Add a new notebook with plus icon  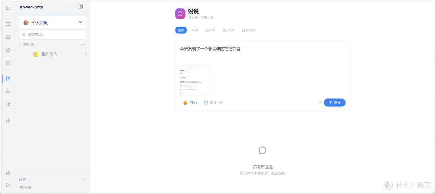(x=83, y=44)
